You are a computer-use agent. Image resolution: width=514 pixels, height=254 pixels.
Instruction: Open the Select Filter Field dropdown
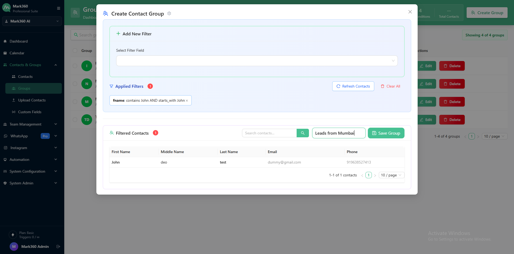point(256,61)
